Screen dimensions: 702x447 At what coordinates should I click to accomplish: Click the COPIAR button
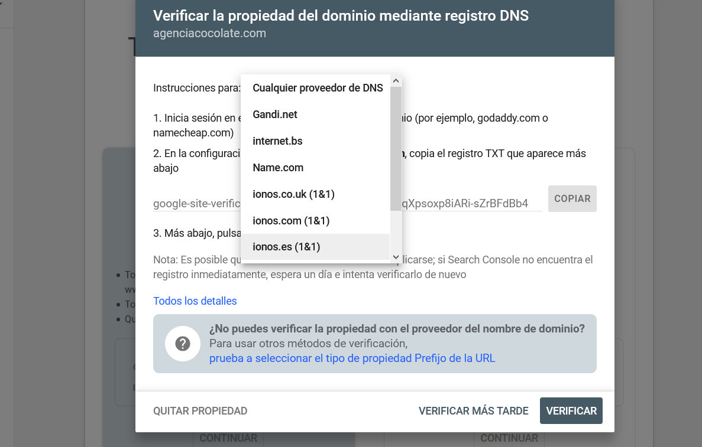572,198
